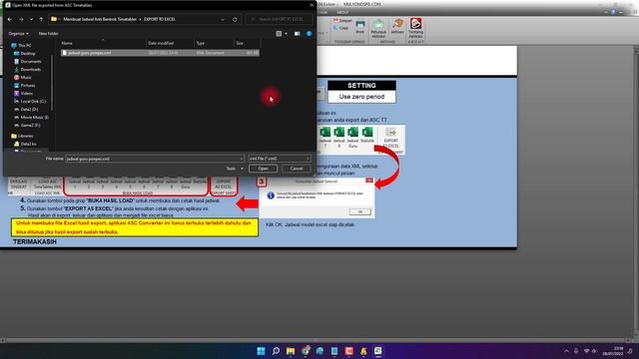Click Simpan in the Excel ribbon

click(342, 20)
